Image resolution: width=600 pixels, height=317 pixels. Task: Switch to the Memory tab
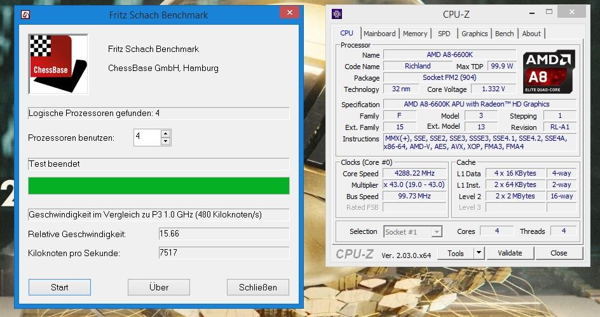click(x=415, y=34)
